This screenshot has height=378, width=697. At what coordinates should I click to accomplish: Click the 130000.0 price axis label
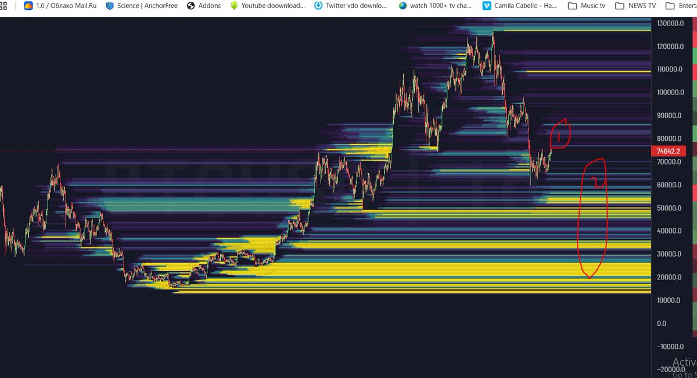pos(670,23)
